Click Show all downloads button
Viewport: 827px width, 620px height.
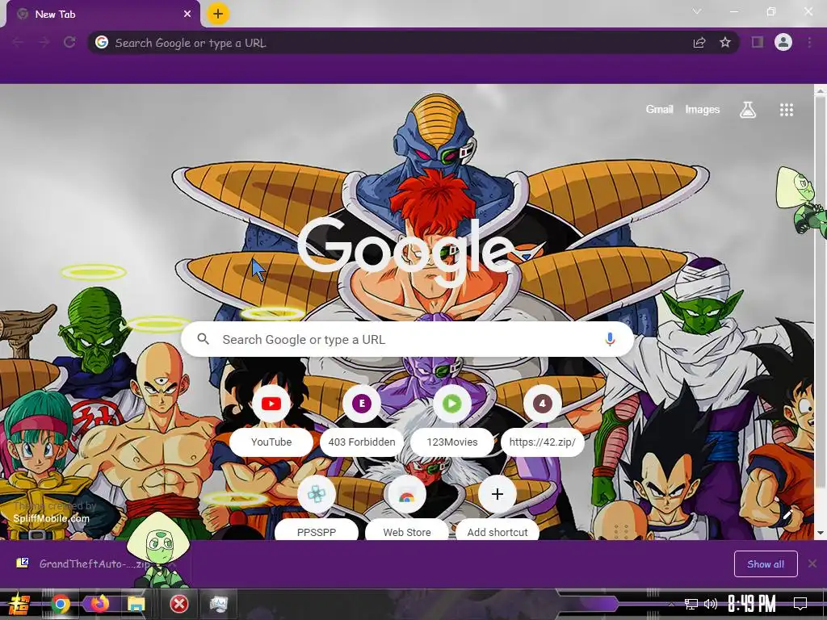766,564
